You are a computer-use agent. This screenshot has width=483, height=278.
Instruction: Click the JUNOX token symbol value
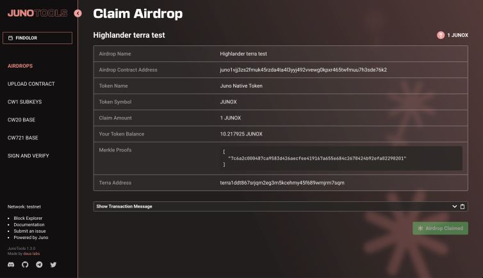coord(228,102)
